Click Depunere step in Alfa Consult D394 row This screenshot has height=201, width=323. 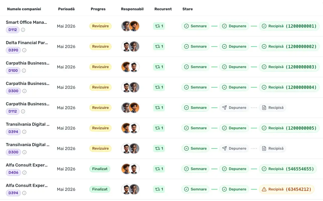pos(234,189)
